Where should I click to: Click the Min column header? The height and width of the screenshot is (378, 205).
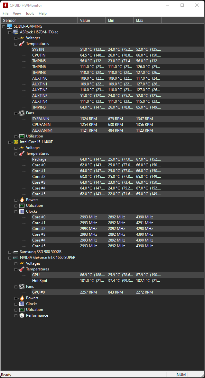(120, 21)
